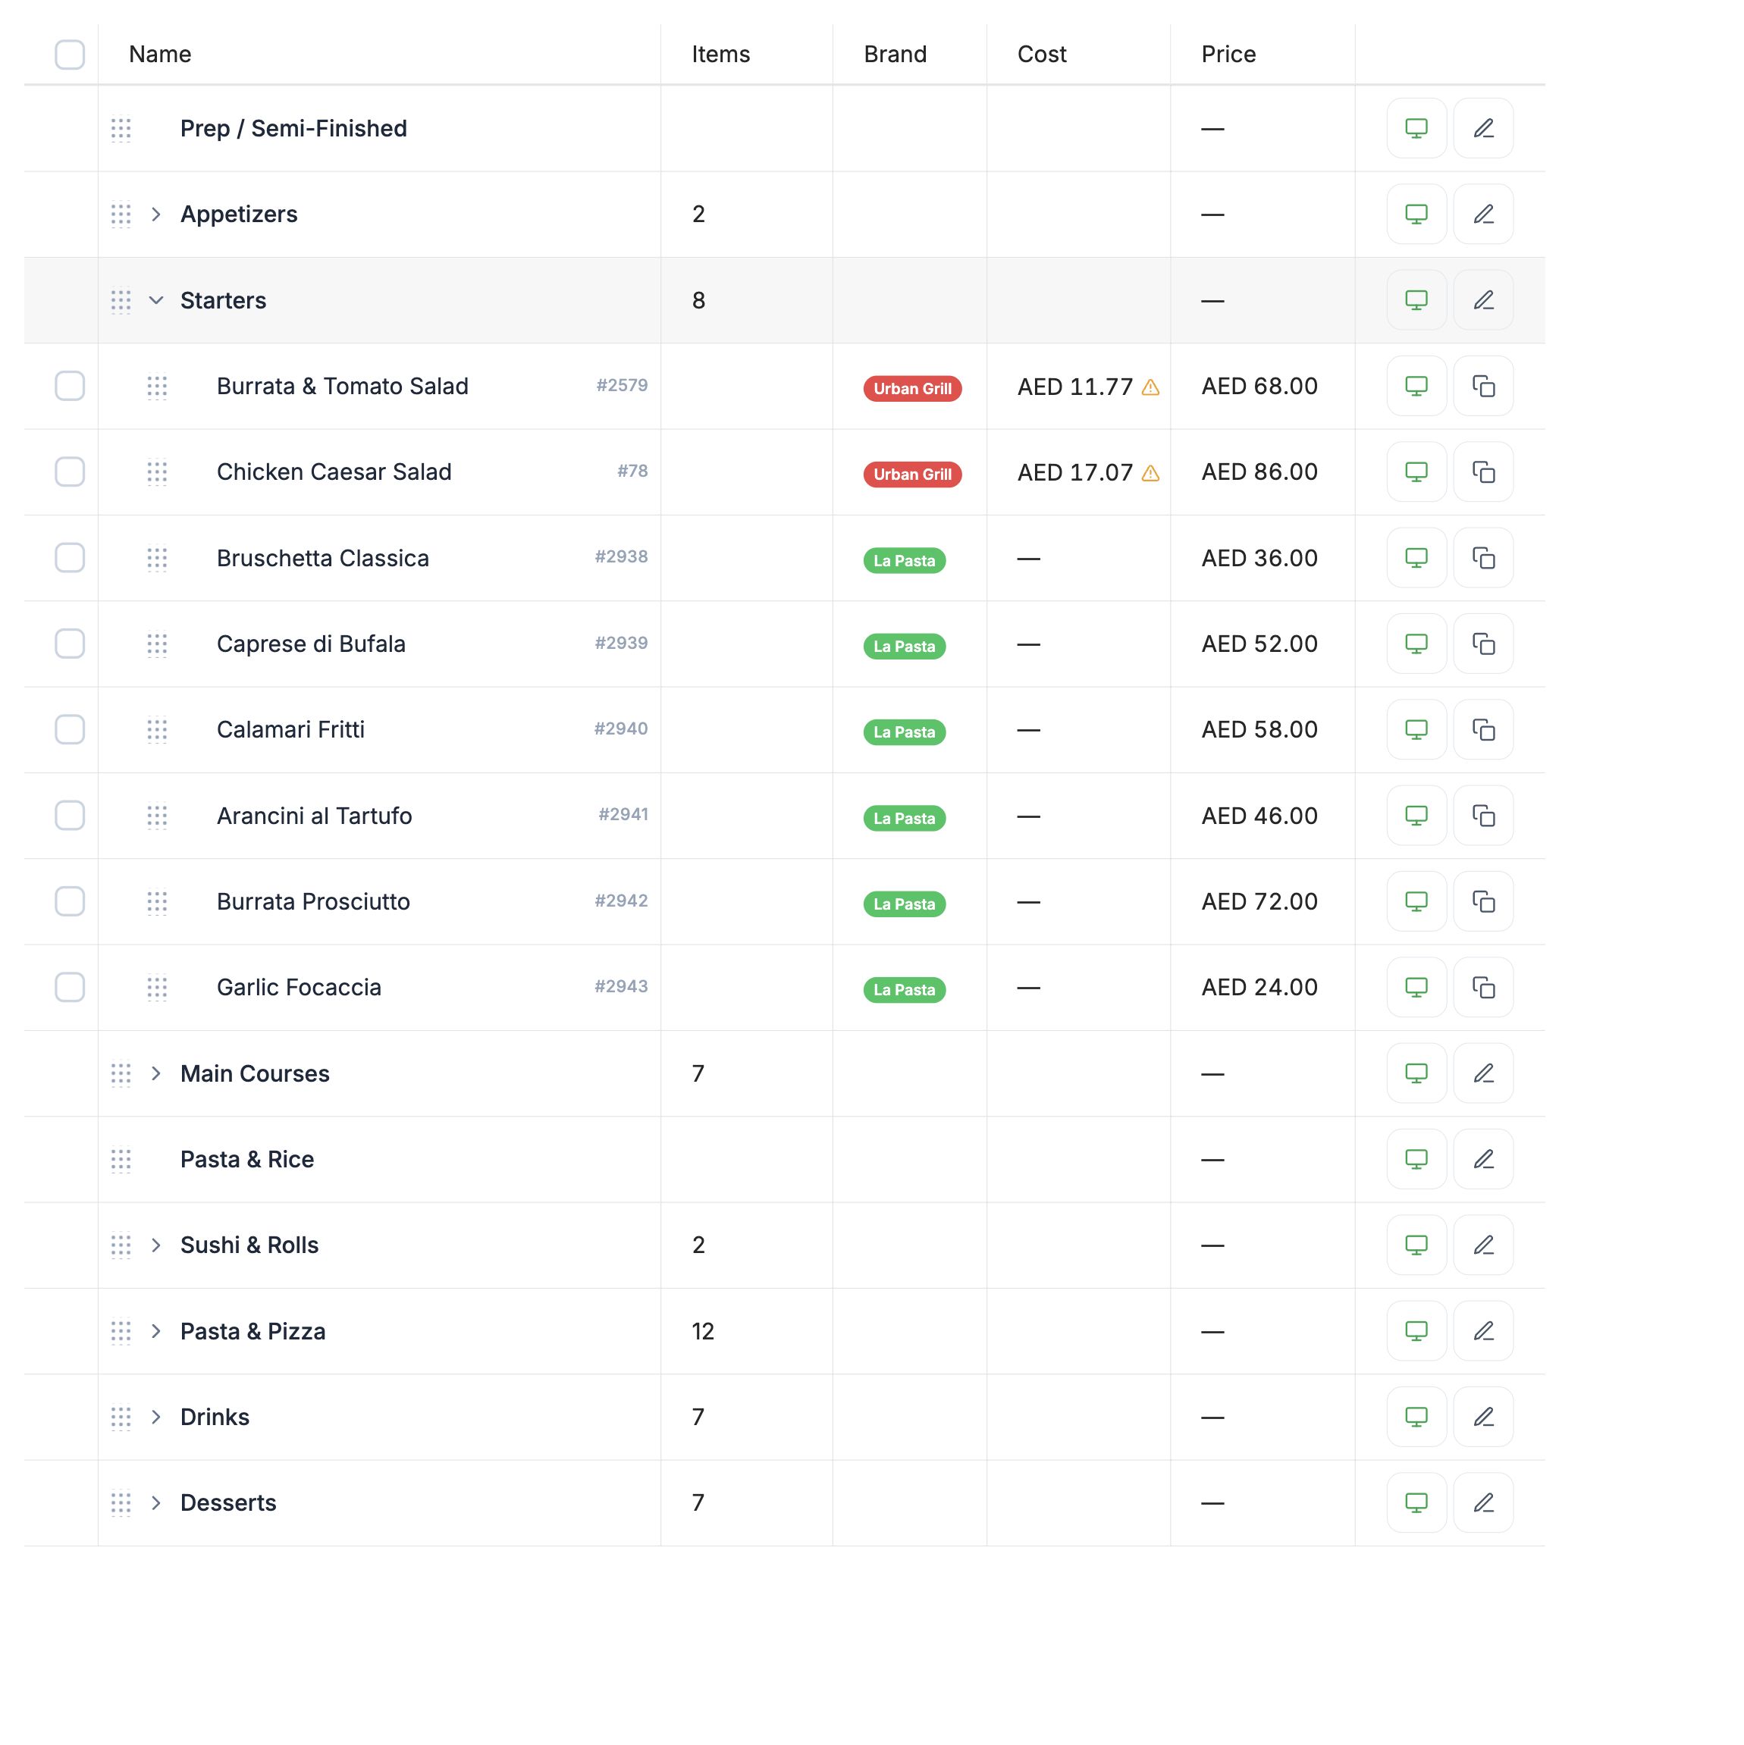Viewport: 1744px width, 1745px height.
Task: Click the Brand column header
Action: pyautogui.click(x=895, y=54)
